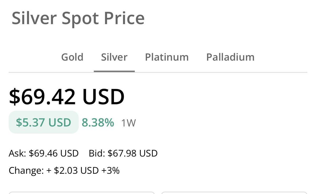
Task: Click the Silver Spot Price heading
Action: pos(78,18)
